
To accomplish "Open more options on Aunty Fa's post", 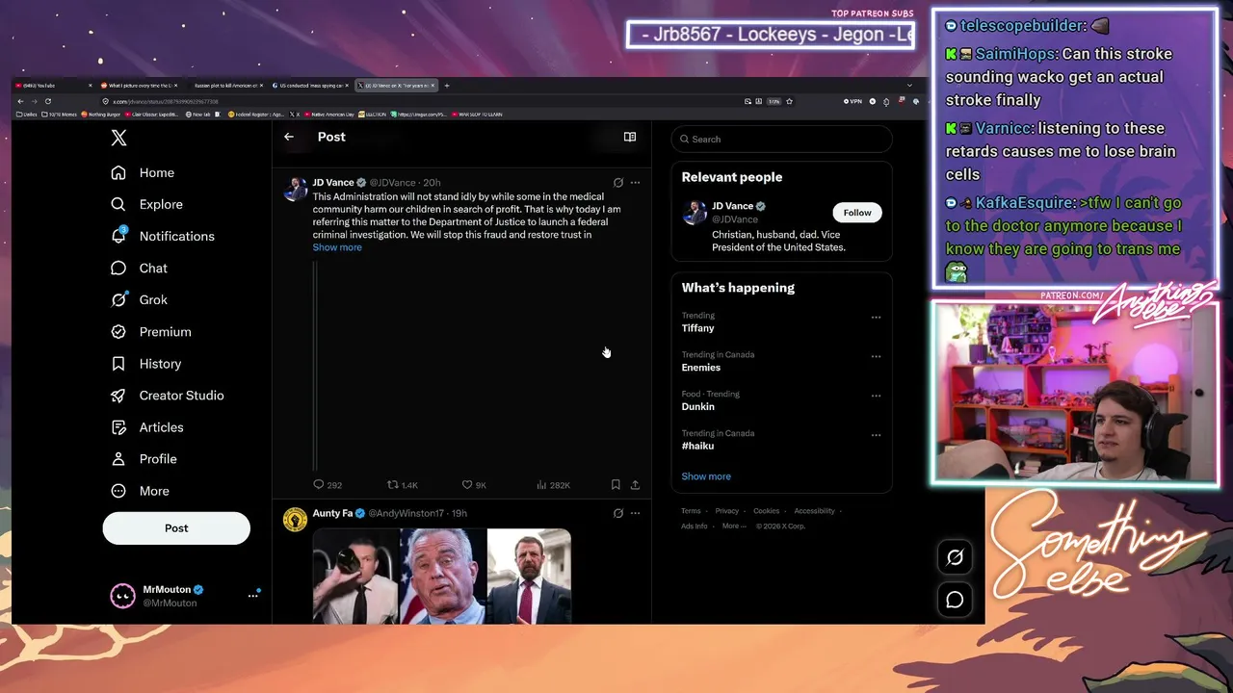I will (x=635, y=513).
